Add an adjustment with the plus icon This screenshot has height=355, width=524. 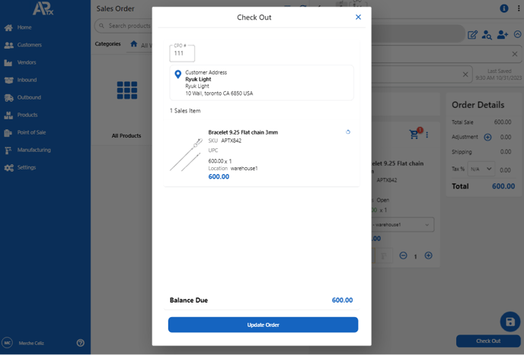coord(487,138)
